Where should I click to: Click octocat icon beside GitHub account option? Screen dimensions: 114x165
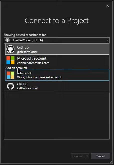point(10,86)
